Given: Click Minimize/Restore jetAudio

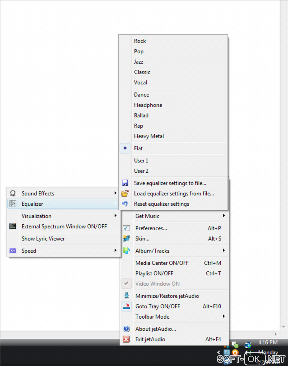Looking at the screenshot, I should (x=174, y=296).
